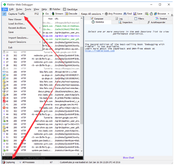174x165 pixels.
Task: Expand Export Sessions submenu
Action: click(x=22, y=42)
